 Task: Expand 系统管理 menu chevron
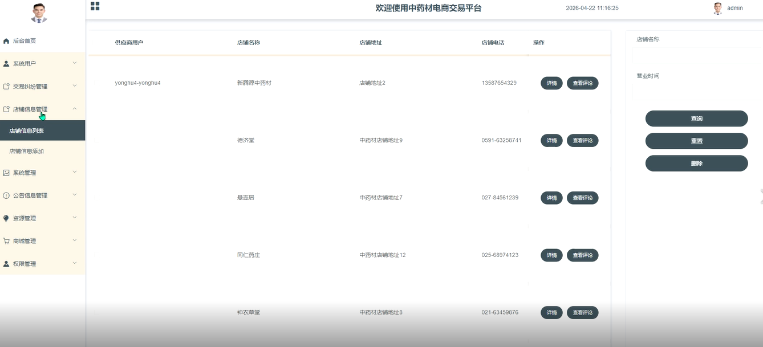(x=75, y=172)
